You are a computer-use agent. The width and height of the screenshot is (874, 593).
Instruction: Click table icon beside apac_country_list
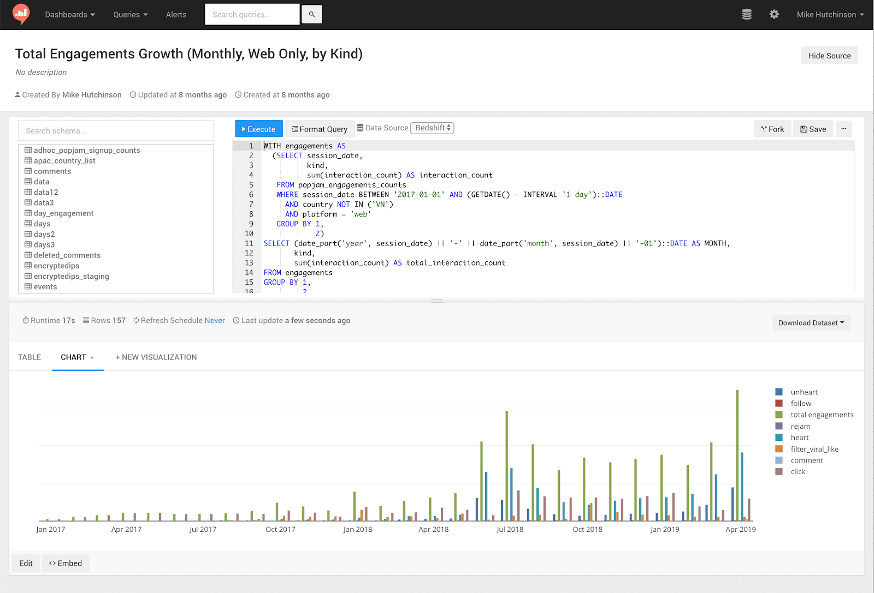(x=28, y=161)
